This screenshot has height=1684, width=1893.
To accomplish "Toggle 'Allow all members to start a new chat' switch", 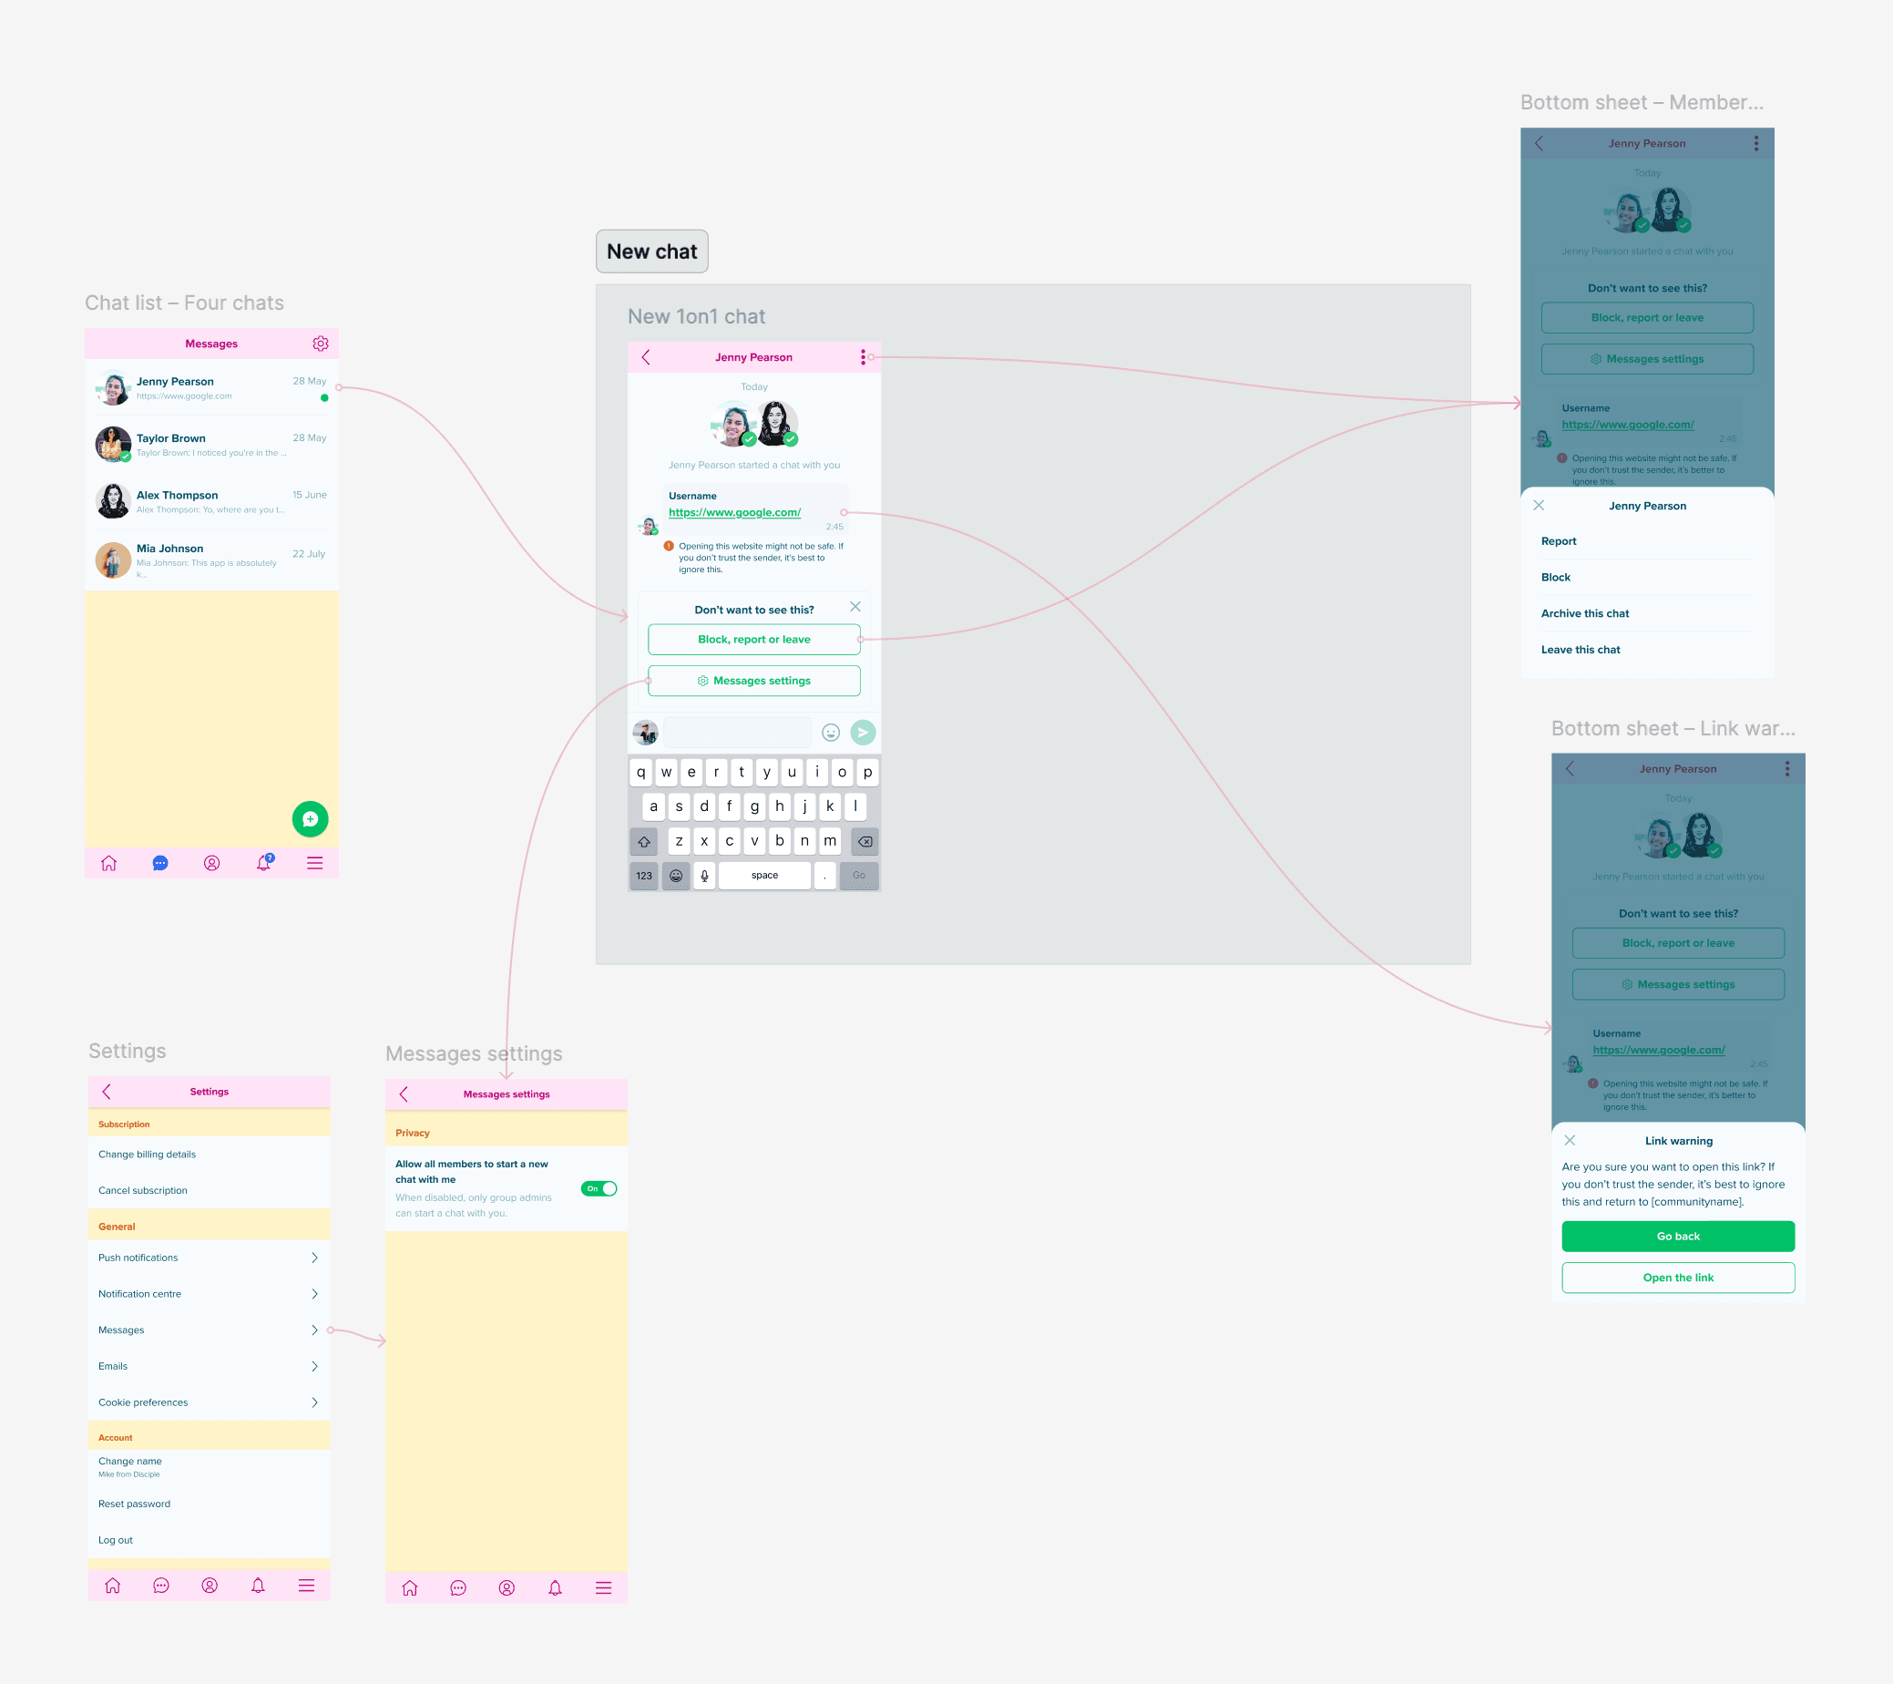I will click(599, 1189).
